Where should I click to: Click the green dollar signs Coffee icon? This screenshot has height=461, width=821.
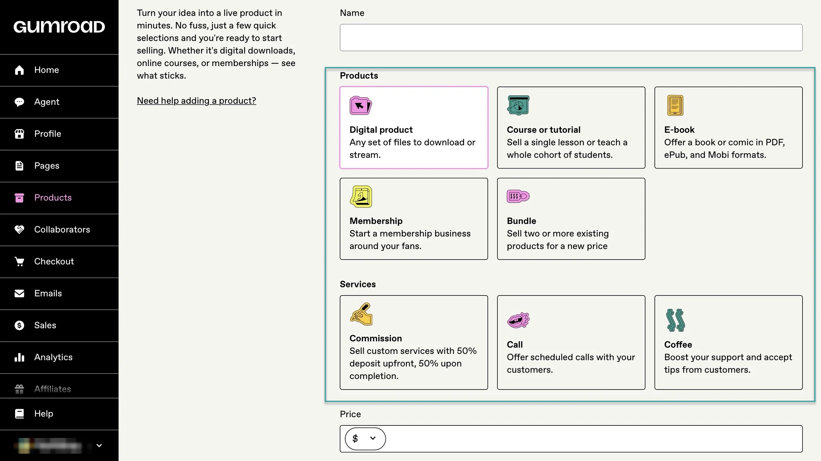point(676,320)
